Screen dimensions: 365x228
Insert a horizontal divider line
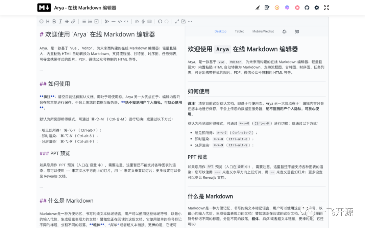[x=113, y=21]
